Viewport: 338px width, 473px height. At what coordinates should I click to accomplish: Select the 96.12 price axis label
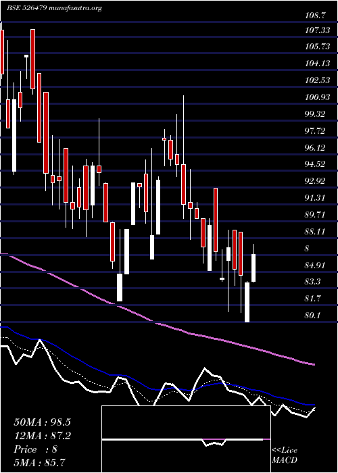click(x=316, y=148)
